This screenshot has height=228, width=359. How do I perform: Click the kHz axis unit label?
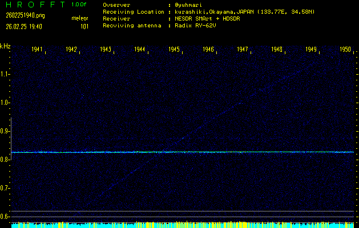click(5, 46)
